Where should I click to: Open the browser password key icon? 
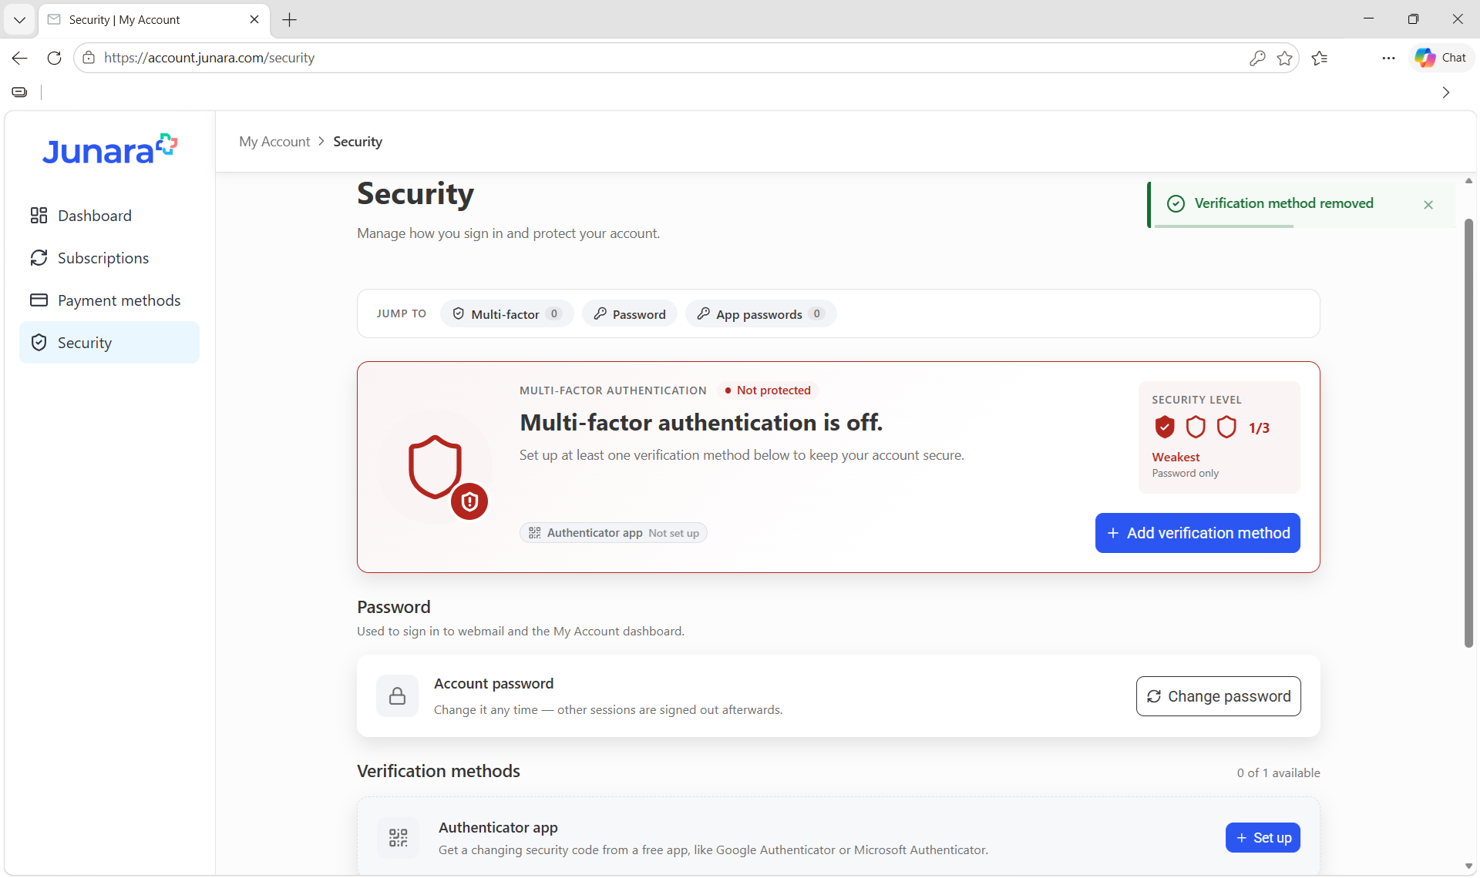[x=1257, y=58]
